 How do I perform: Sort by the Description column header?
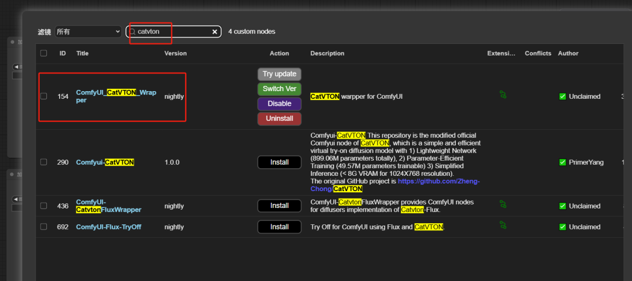327,53
